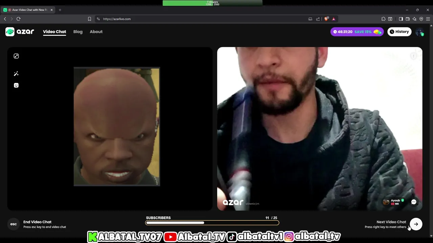Open the fullscreen expand icon on self video

point(16,56)
